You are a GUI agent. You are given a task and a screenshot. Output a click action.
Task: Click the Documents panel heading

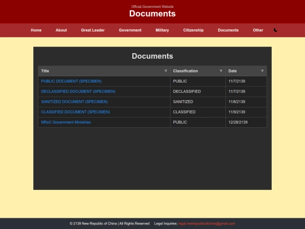(152, 56)
